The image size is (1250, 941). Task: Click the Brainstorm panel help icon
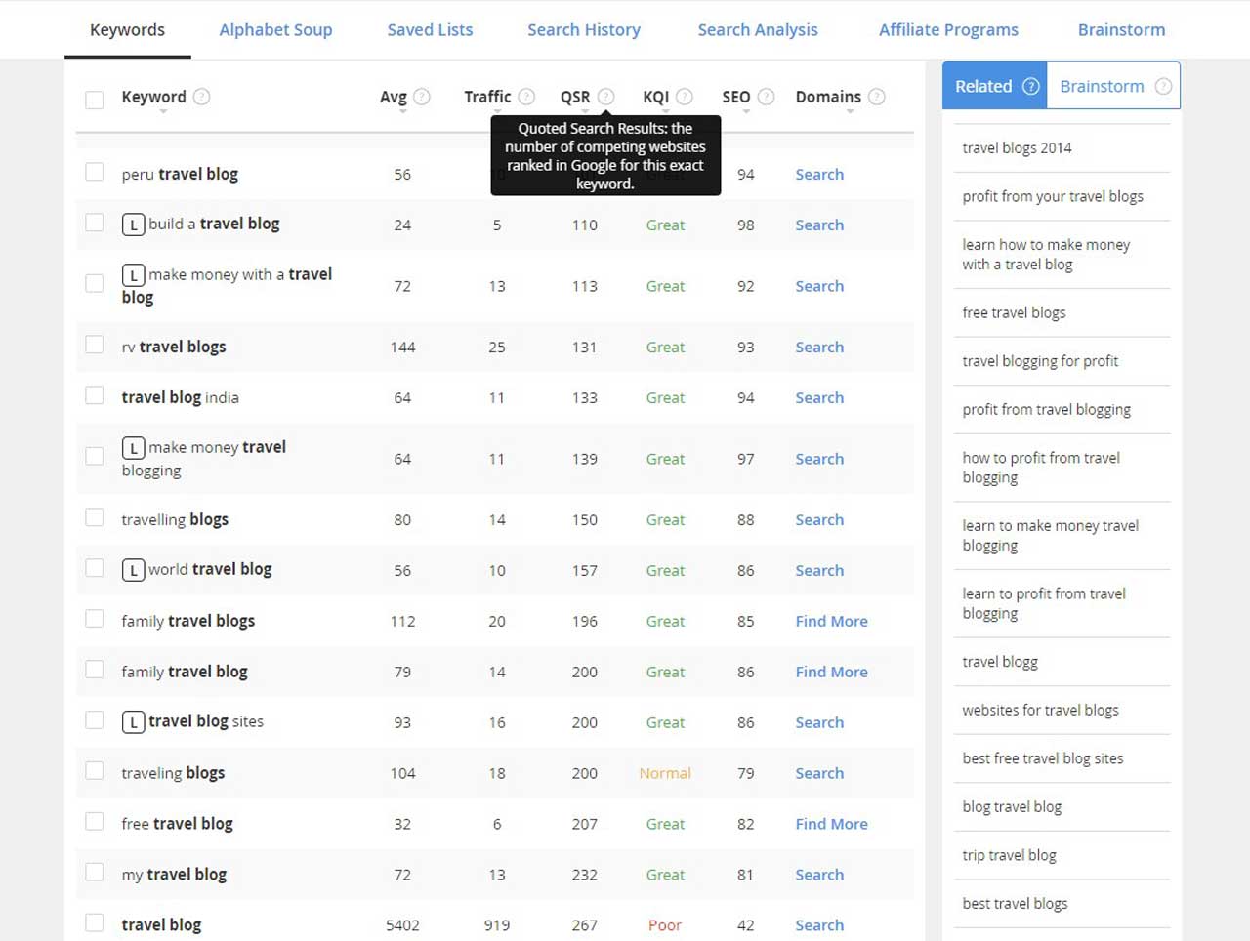click(1163, 86)
